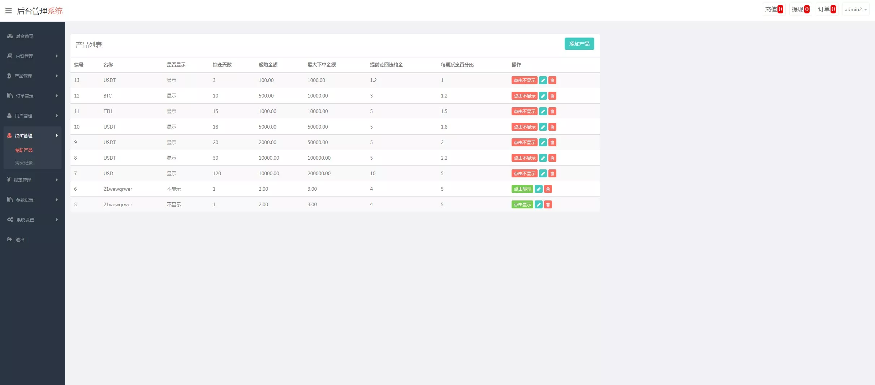The height and width of the screenshot is (385, 875).
Task: Click edit pencil icon for ETH product
Action: pyautogui.click(x=543, y=111)
